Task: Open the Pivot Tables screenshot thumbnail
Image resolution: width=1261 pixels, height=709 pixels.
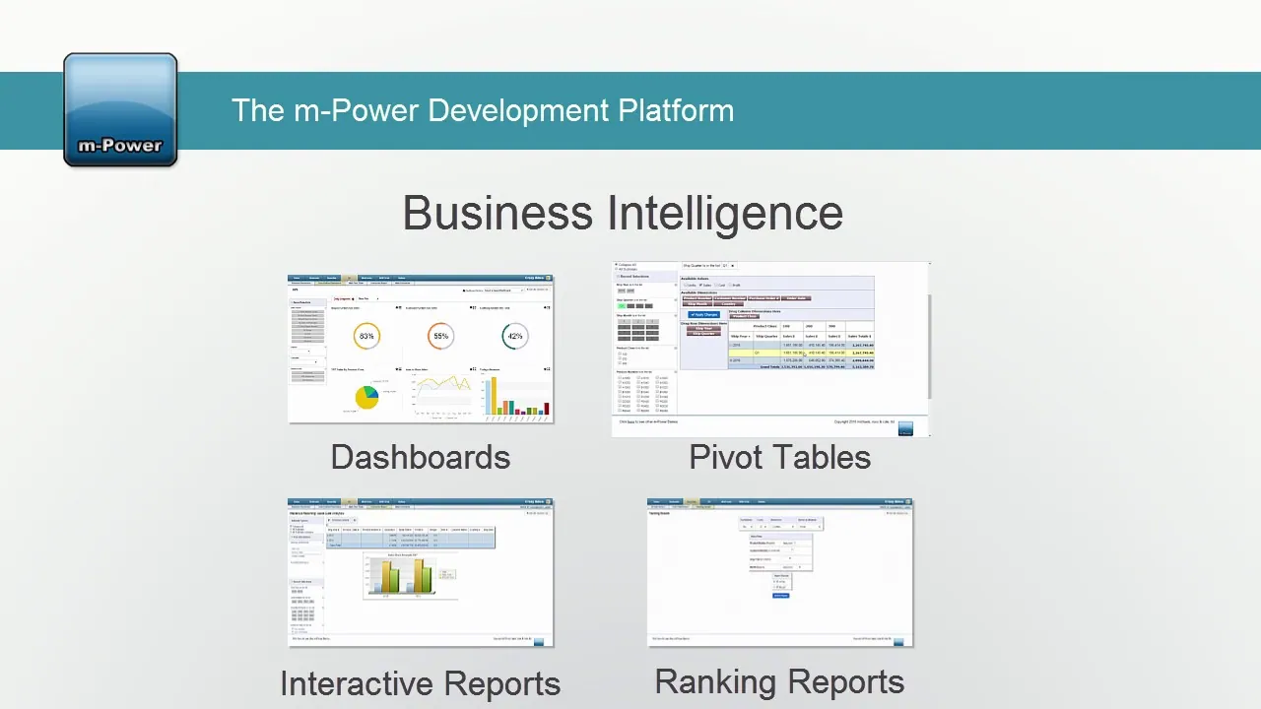Action: [770, 349]
